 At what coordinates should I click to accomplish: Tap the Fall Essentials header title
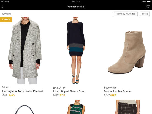click(x=76, y=7)
